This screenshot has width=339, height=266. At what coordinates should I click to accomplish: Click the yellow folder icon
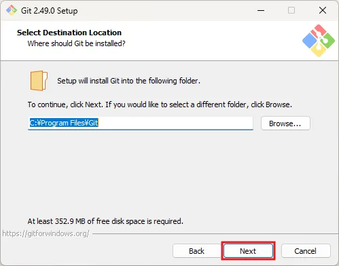[39, 81]
